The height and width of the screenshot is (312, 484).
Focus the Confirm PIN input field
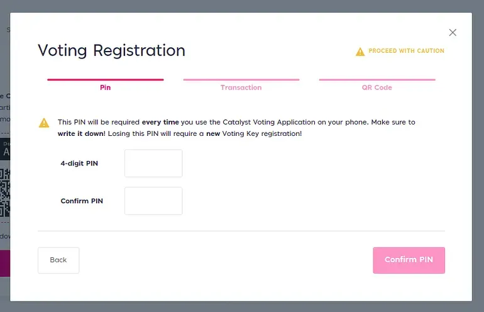[153, 201]
